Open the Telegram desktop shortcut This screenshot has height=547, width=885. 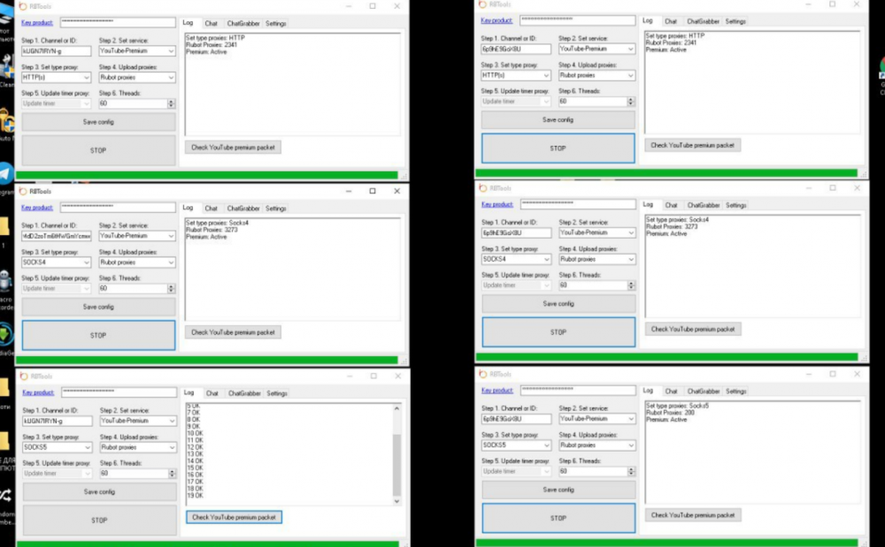click(x=5, y=172)
